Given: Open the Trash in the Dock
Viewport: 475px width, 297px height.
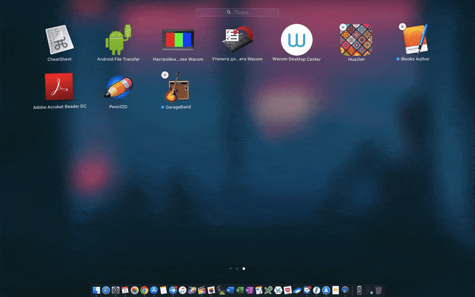Looking at the screenshot, I should [378, 290].
